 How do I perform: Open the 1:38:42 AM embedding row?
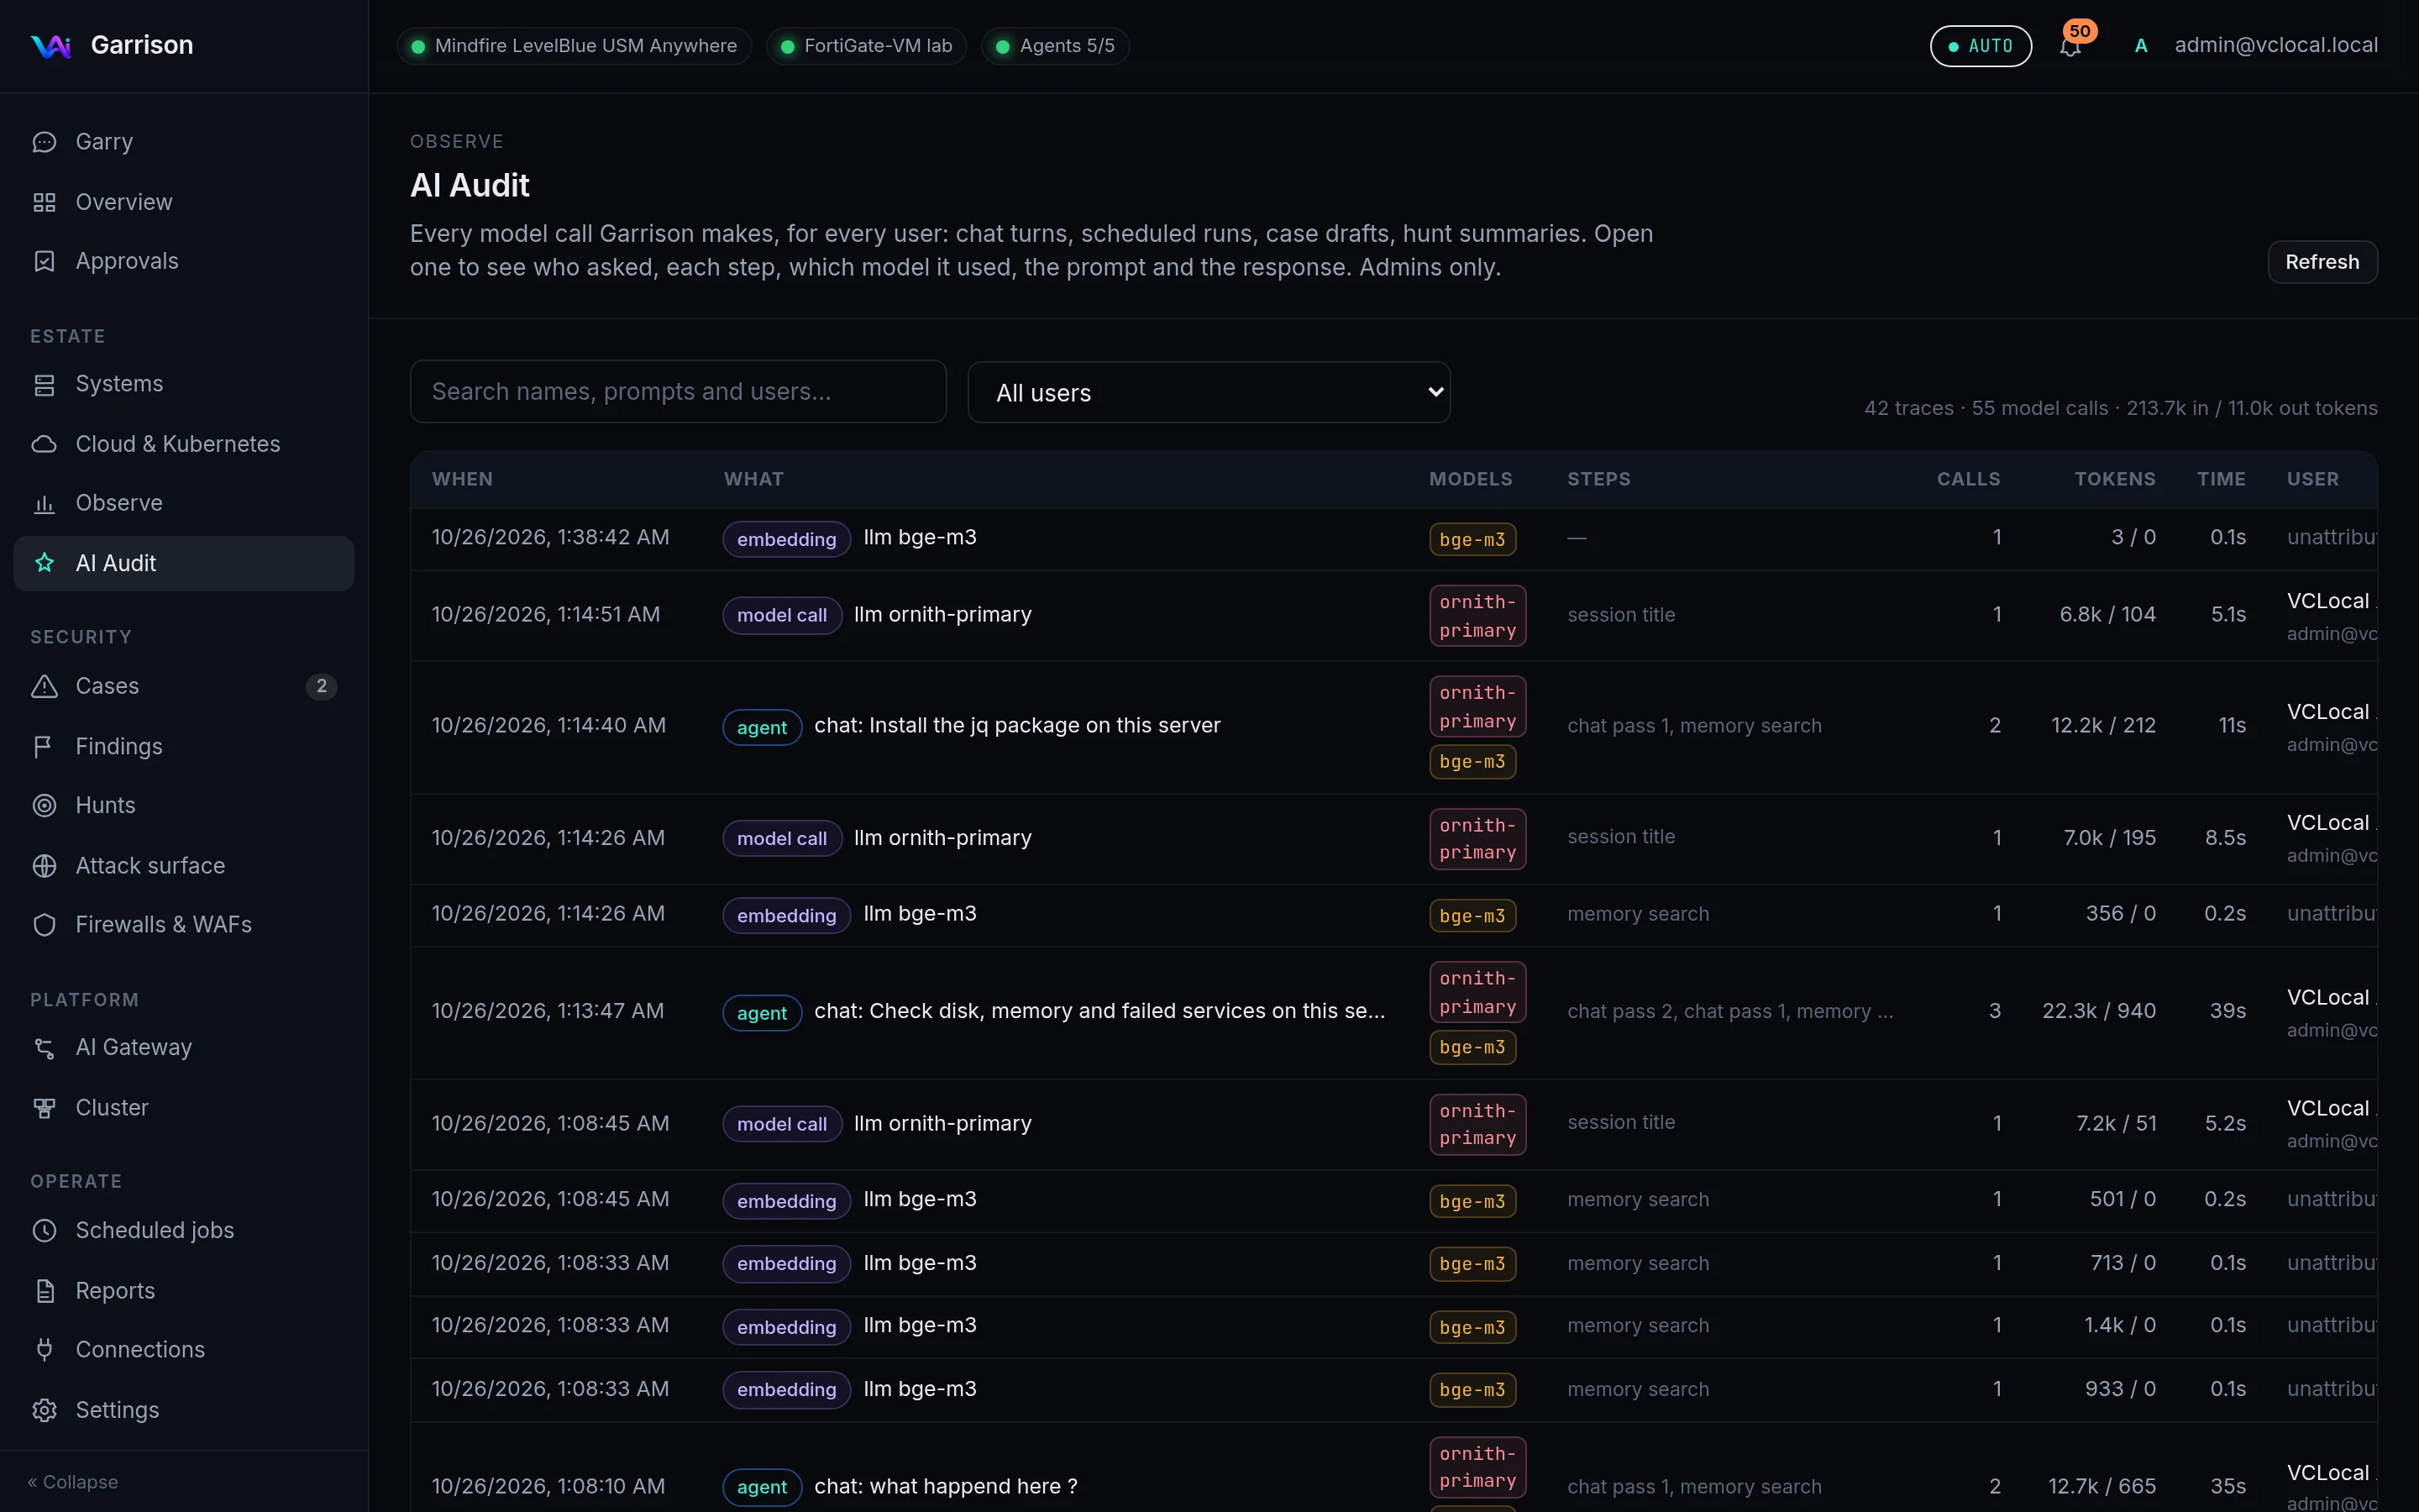pyautogui.click(x=1393, y=538)
